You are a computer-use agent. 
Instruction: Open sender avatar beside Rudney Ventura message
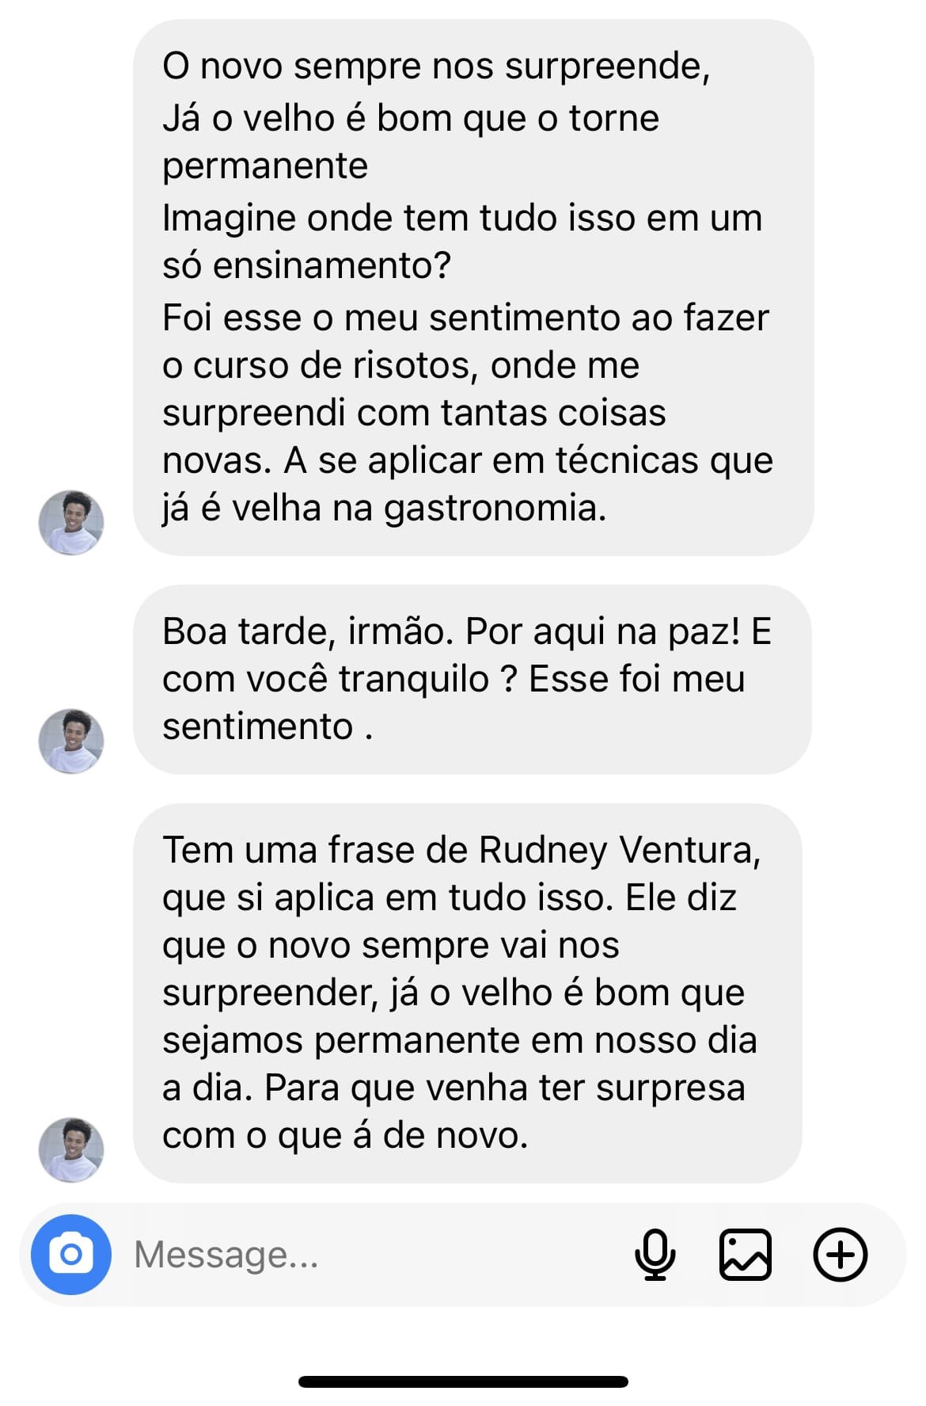(71, 1149)
